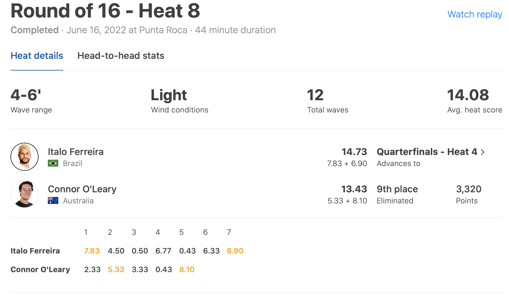Image resolution: width=509 pixels, height=296 pixels.
Task: Select the Heat details tab
Action: click(37, 56)
